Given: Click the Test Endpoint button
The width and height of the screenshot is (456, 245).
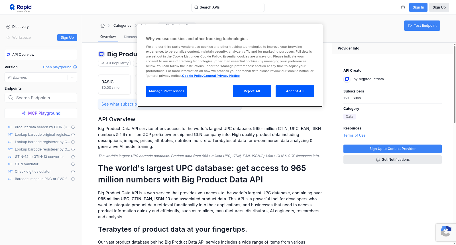Looking at the screenshot, I should [422, 26].
